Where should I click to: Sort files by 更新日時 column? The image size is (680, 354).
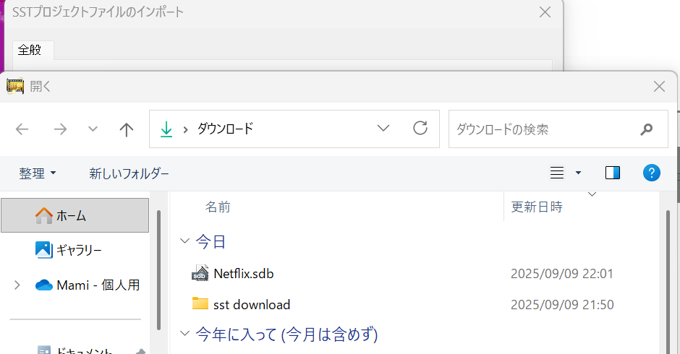pos(536,207)
